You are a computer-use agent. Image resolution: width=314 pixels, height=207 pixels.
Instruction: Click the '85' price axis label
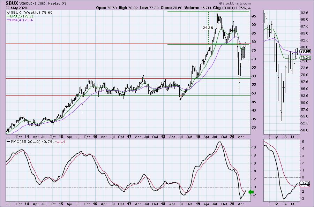[254, 33]
